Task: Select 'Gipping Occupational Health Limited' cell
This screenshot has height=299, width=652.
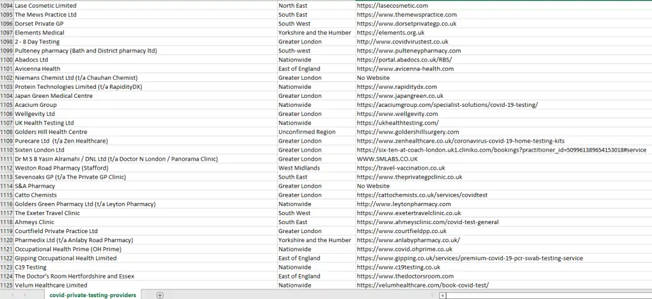Action: coord(145,259)
